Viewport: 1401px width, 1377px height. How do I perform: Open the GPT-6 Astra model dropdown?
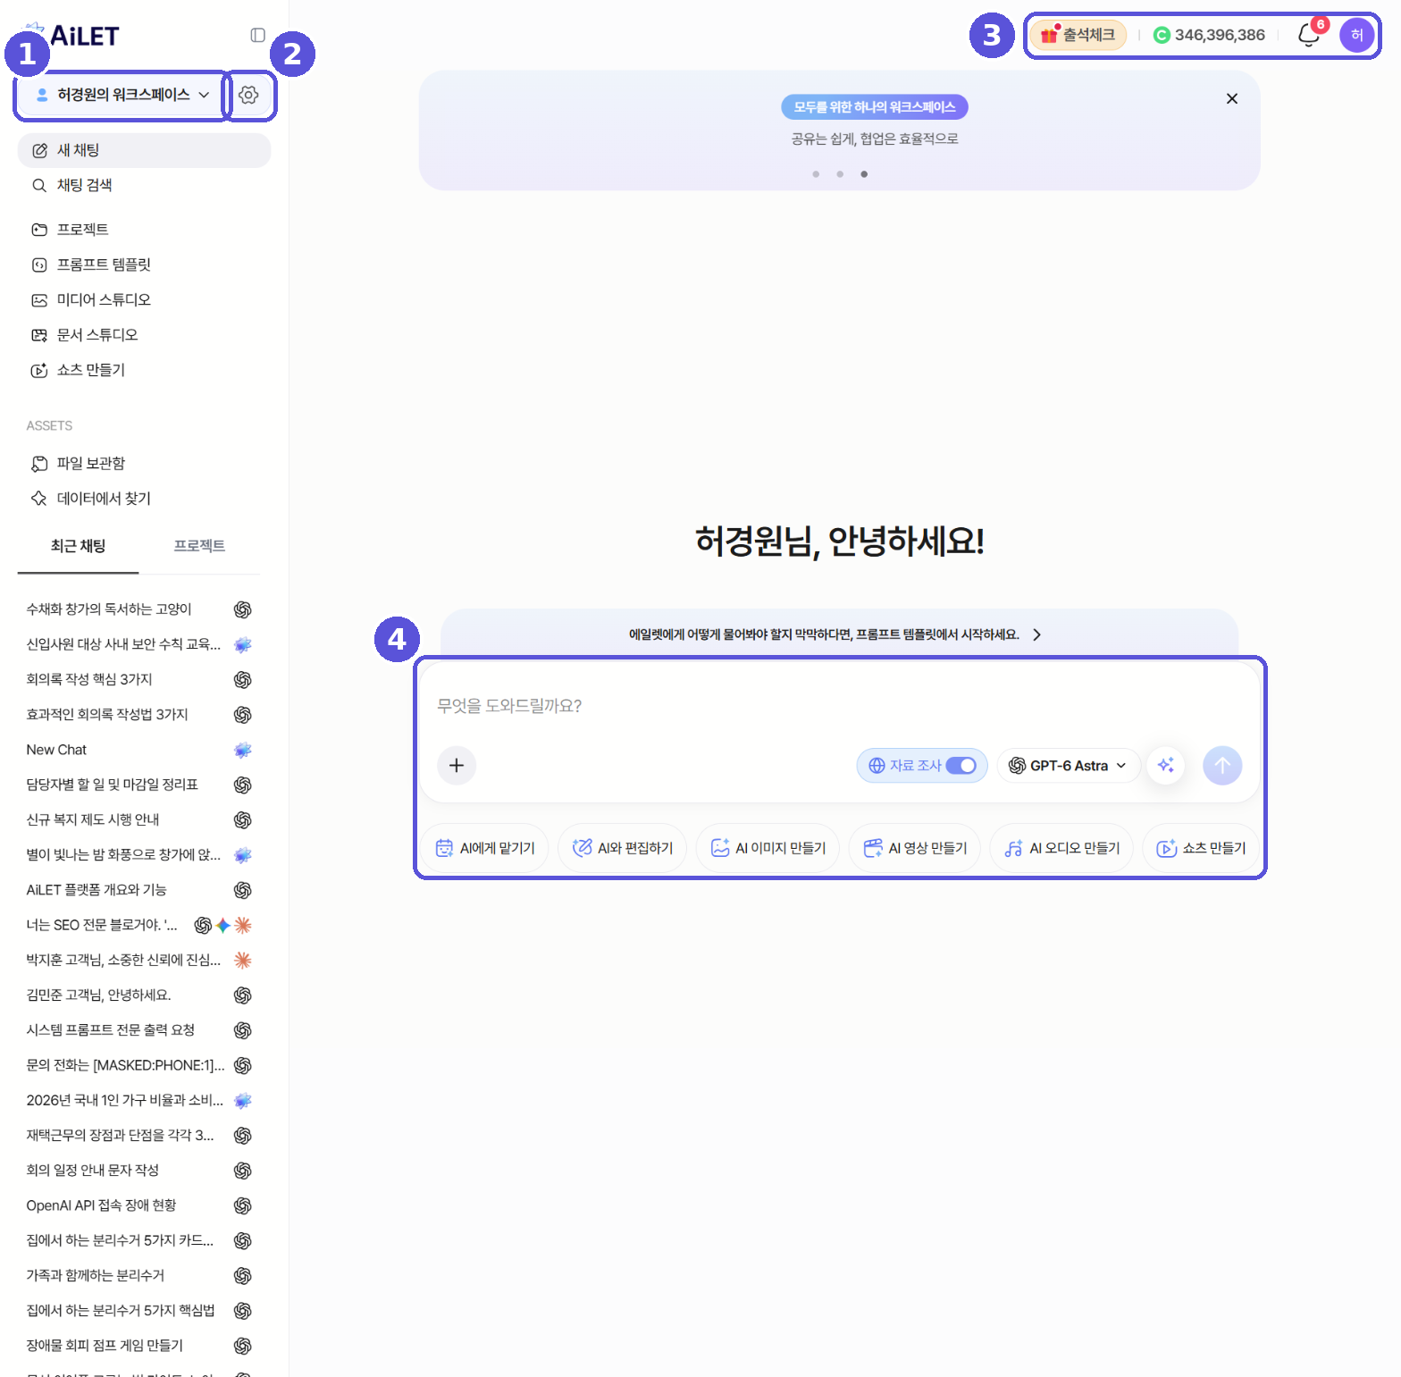click(x=1068, y=766)
